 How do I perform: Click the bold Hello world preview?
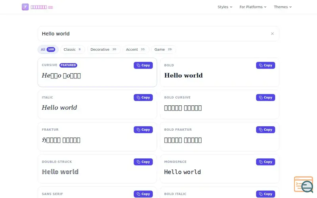[183, 75]
